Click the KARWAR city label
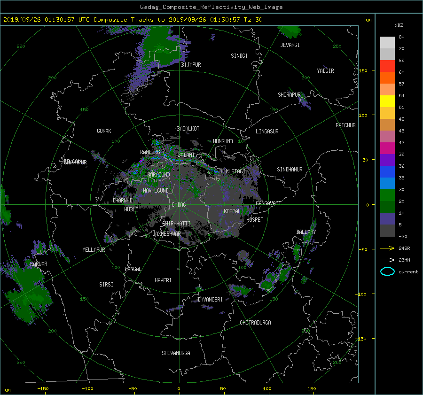The image size is (423, 395). click(39, 264)
